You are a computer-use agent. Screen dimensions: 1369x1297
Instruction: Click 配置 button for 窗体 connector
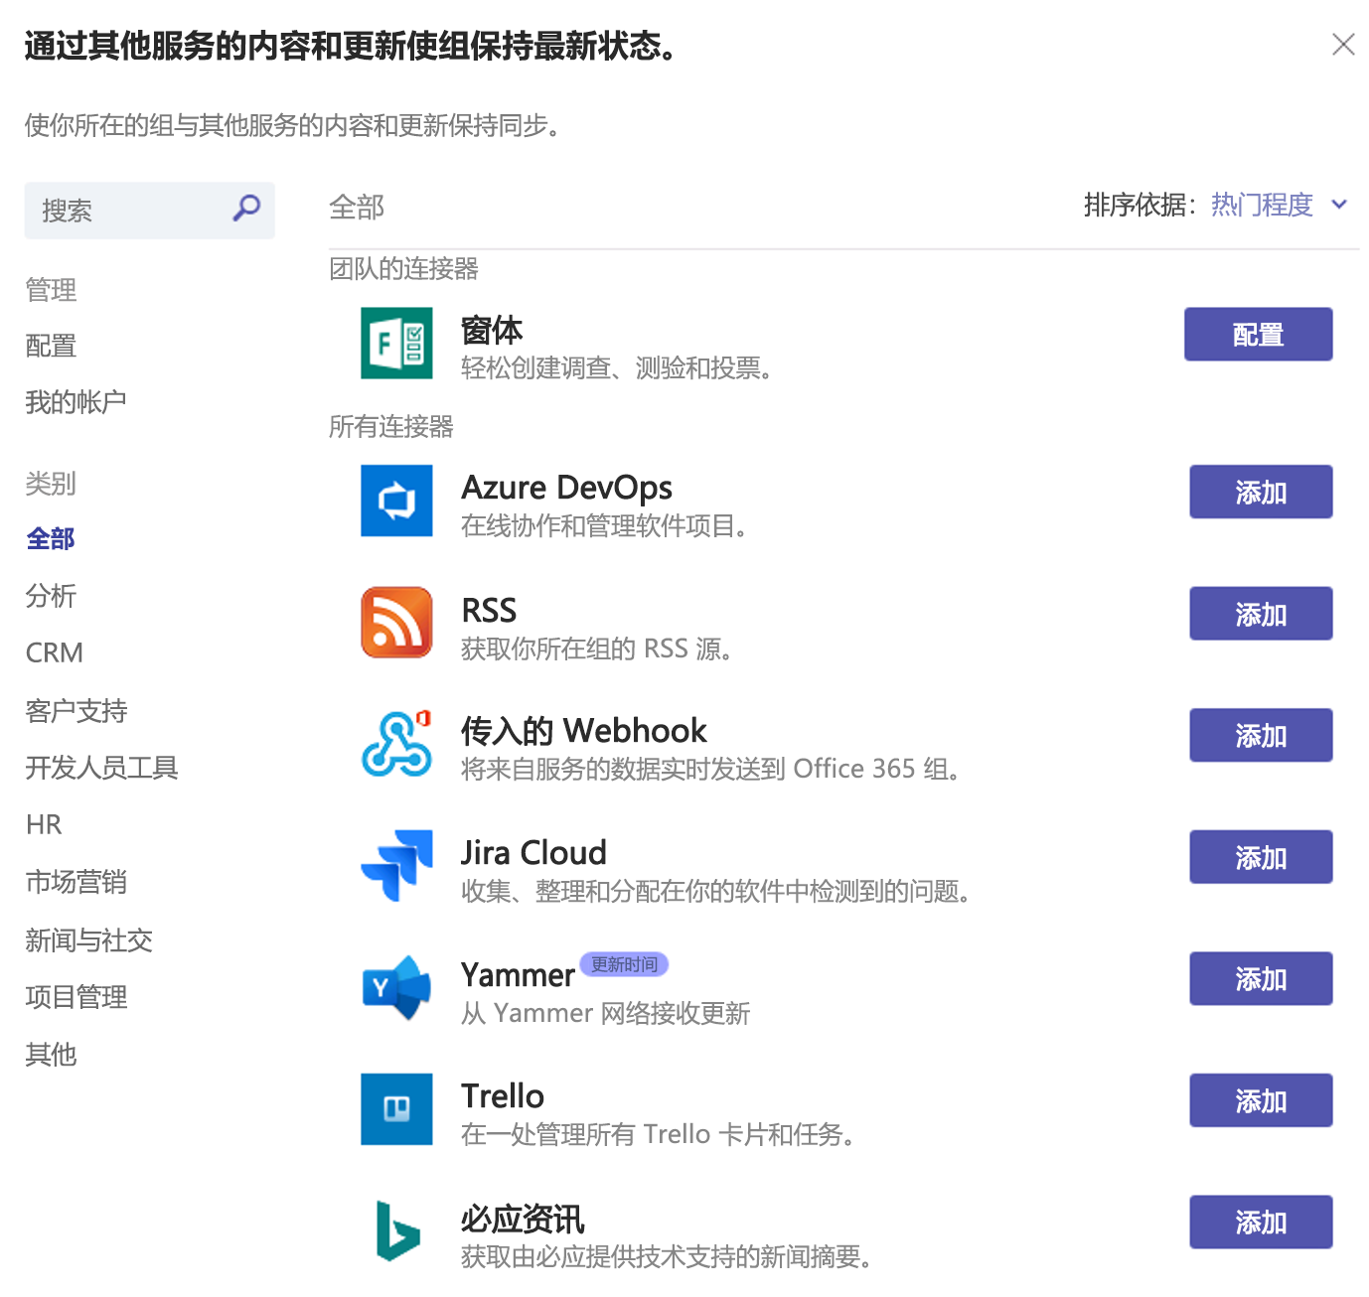tap(1258, 335)
